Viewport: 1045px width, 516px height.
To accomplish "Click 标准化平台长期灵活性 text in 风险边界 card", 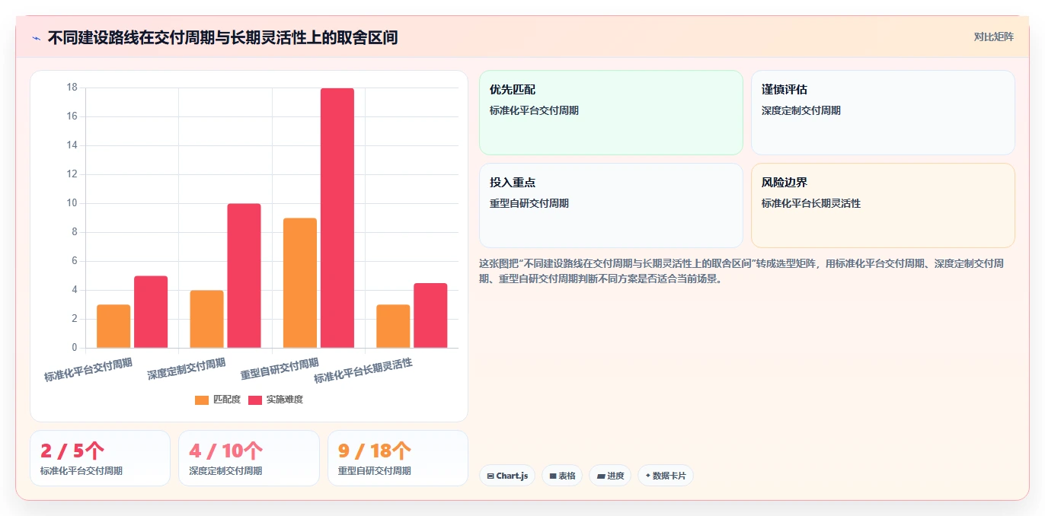I will (x=811, y=203).
